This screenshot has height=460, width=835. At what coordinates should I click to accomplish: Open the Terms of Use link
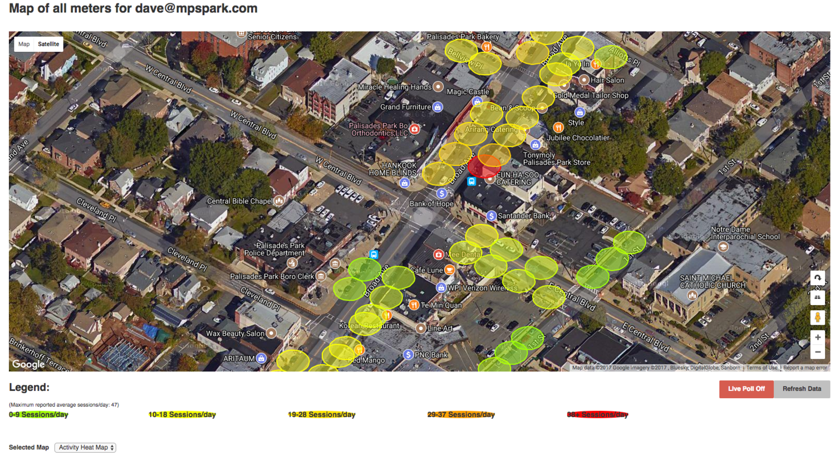(x=762, y=368)
